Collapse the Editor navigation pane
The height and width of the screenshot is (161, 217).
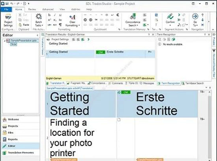tap(37, 35)
